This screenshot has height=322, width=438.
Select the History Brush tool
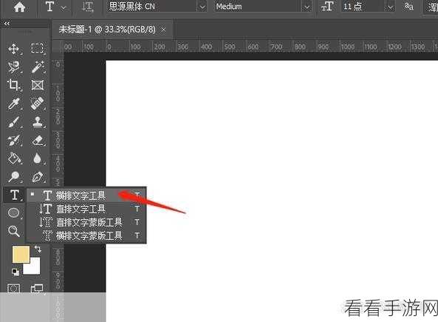pyautogui.click(x=14, y=141)
